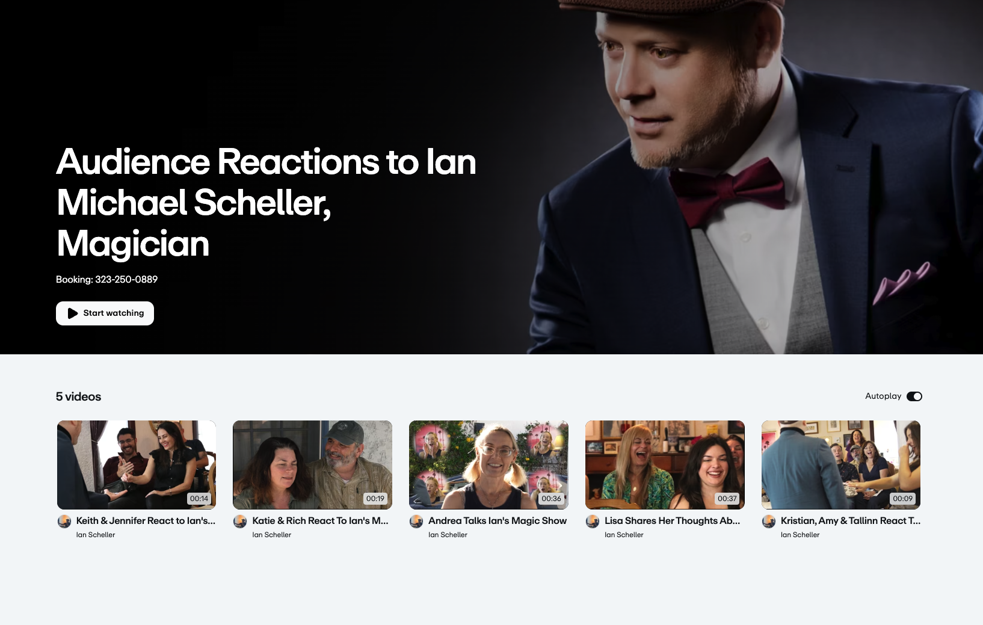Click the Start watching button label
983x625 pixels.
114,313
